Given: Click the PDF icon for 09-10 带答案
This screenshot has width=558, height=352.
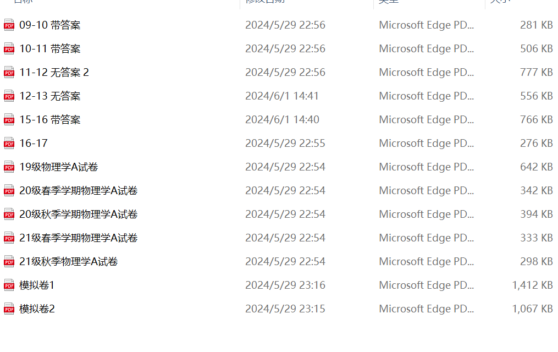Looking at the screenshot, I should (9, 25).
